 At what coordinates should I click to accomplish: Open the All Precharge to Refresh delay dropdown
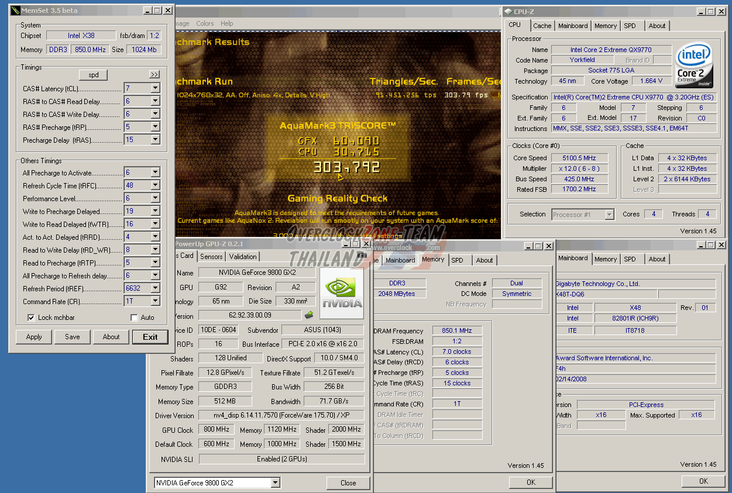point(155,275)
